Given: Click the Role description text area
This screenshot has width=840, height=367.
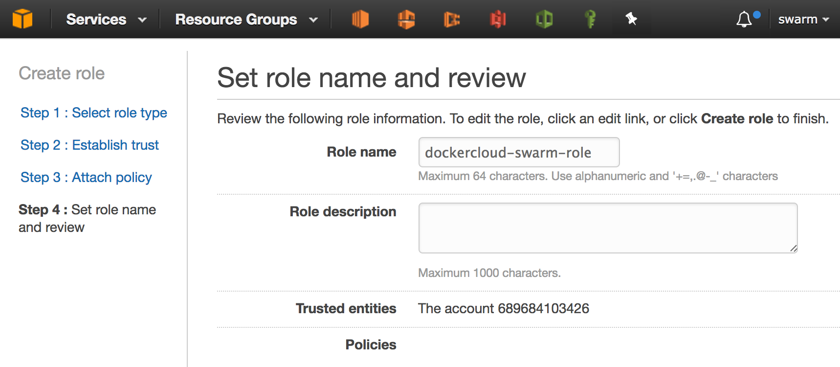Looking at the screenshot, I should [608, 228].
